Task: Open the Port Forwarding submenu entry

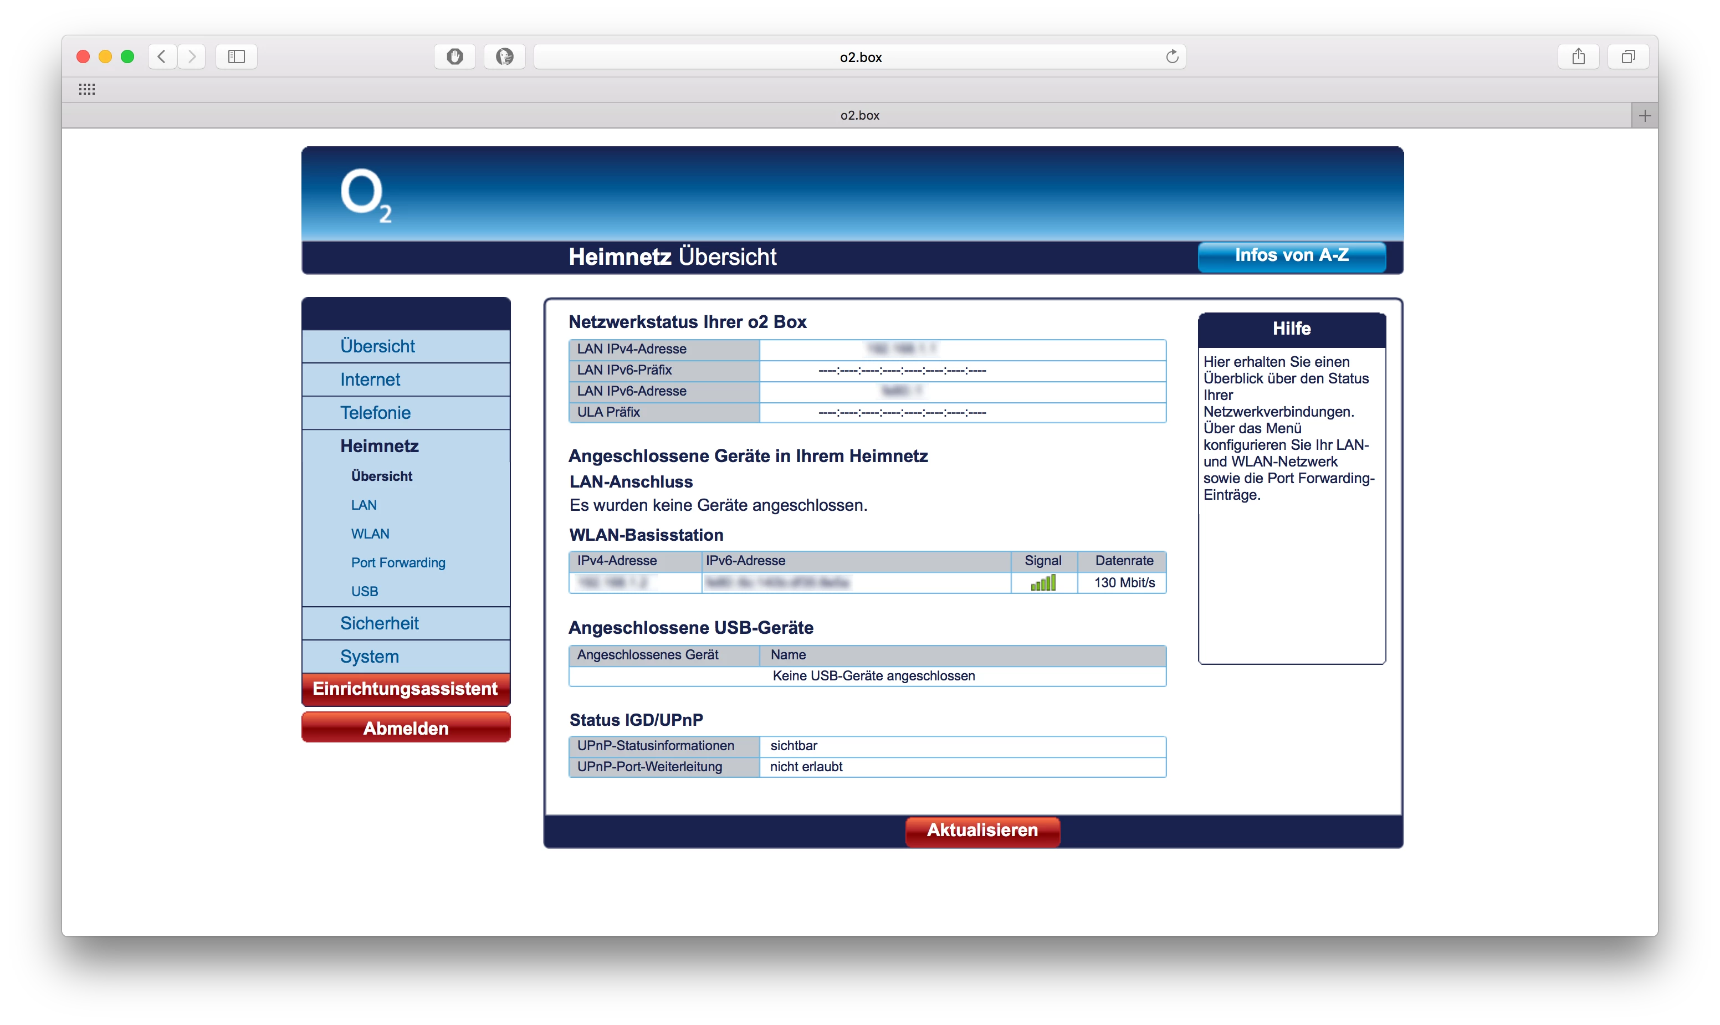Action: tap(398, 562)
